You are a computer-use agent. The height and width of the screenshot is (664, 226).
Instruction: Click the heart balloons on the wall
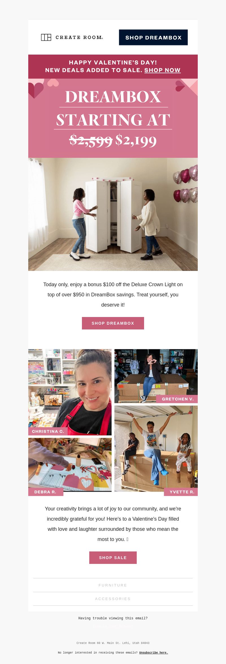186,184
